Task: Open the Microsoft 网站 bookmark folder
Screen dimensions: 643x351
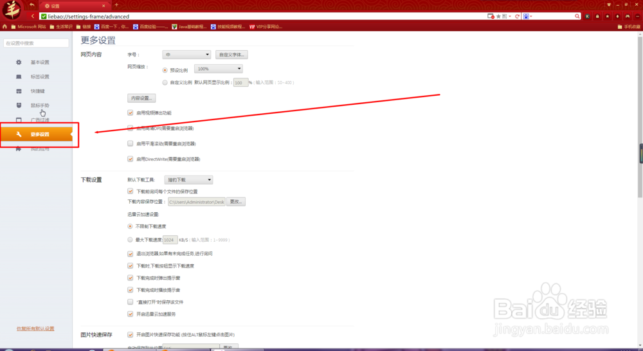Action: pyautogui.click(x=28, y=26)
